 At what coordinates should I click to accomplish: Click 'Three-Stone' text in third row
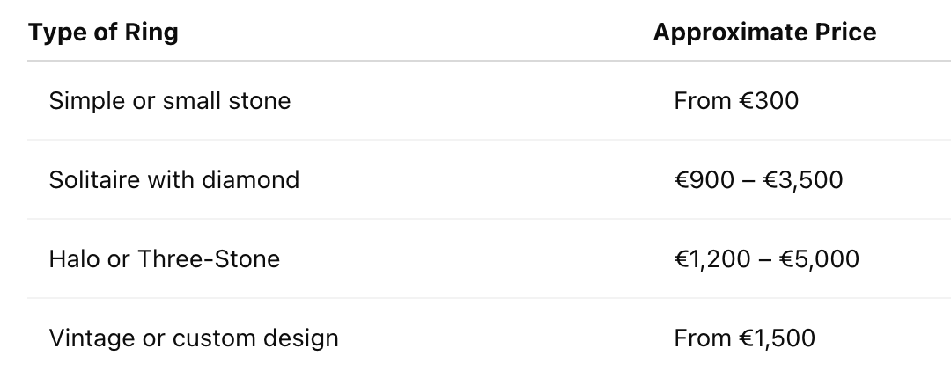point(210,259)
